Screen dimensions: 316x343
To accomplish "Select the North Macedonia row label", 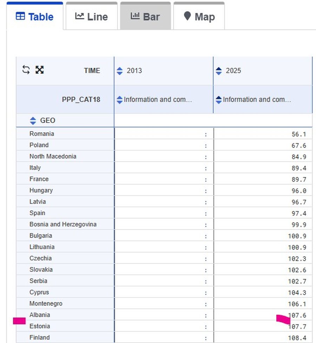I will [53, 157].
